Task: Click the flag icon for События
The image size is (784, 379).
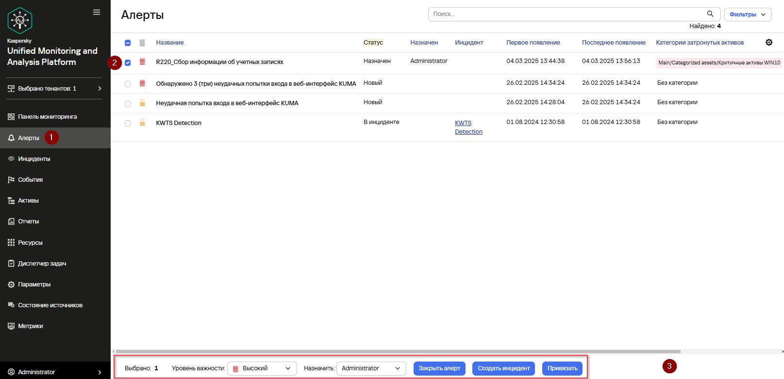Action: click(x=11, y=180)
